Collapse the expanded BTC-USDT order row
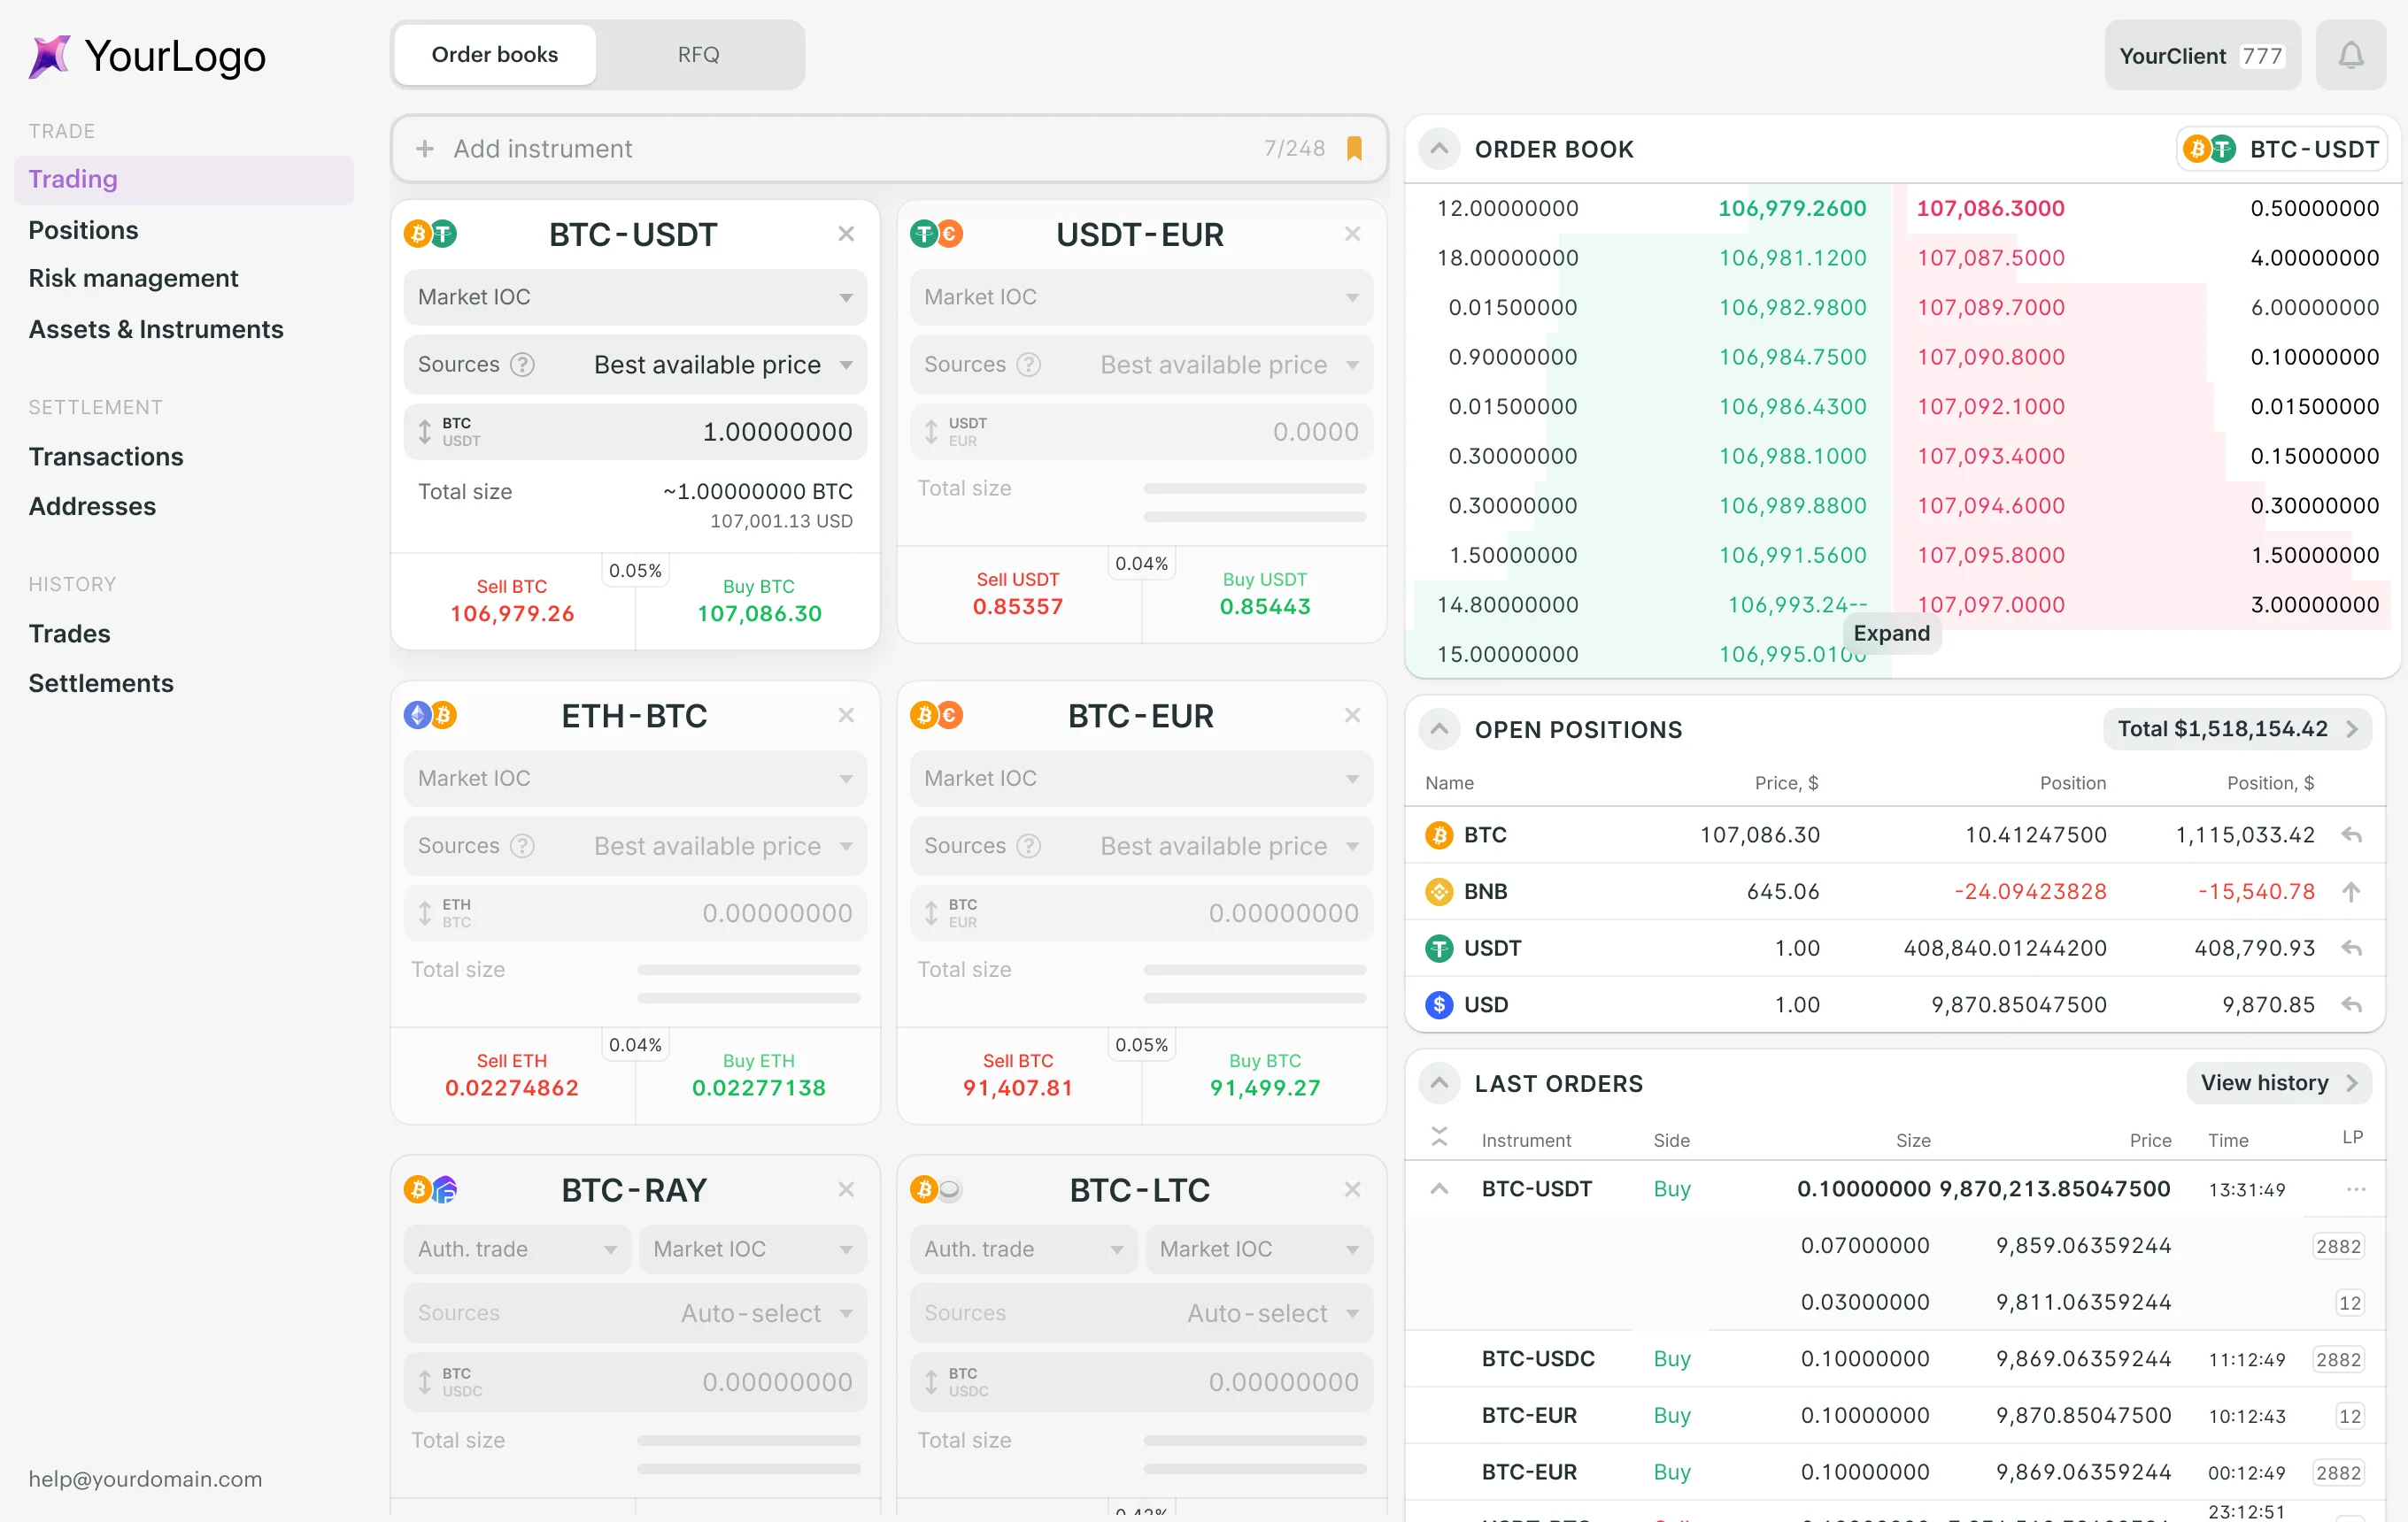Screen dimensions: 2408x1522 1439,1189
